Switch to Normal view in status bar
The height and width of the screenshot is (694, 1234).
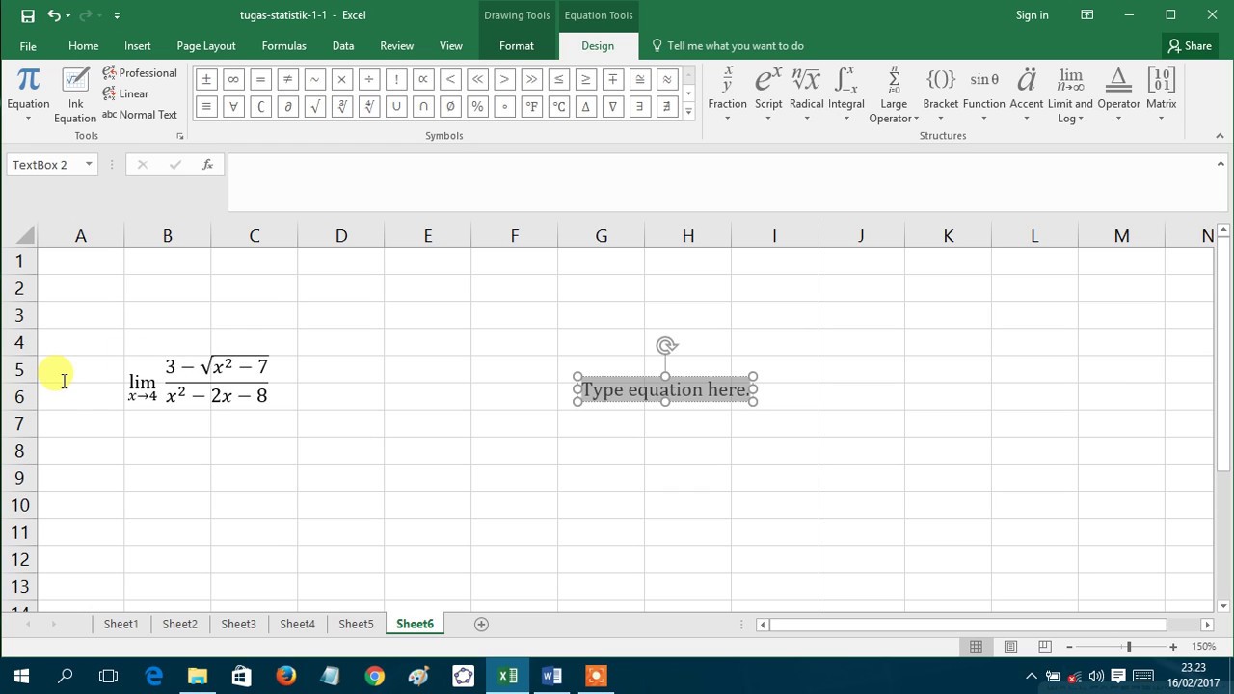[977, 647]
